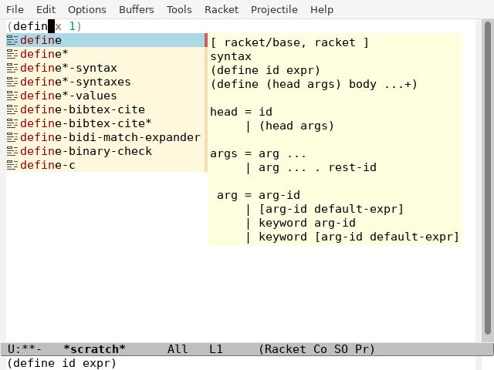The height and width of the screenshot is (370, 494).
Task: Place cursor on the number '1'
Action: [72, 26]
